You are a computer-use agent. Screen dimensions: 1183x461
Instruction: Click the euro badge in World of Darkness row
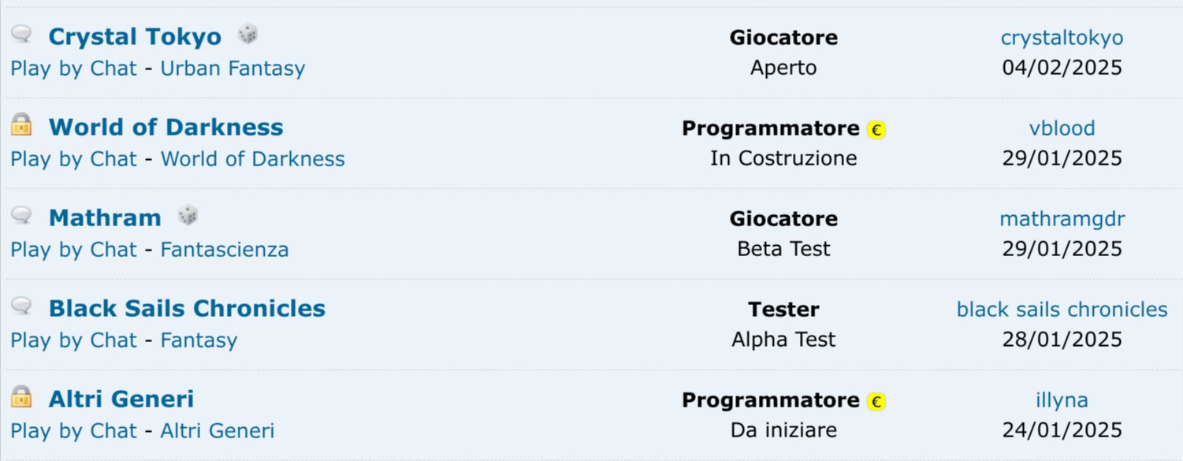[876, 129]
